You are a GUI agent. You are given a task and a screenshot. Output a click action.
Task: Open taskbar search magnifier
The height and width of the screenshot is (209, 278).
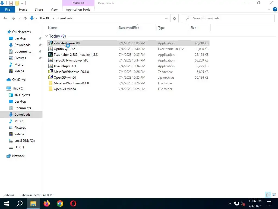tap(20, 204)
